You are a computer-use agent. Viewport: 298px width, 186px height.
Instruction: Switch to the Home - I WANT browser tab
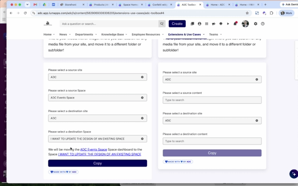(x=247, y=5)
